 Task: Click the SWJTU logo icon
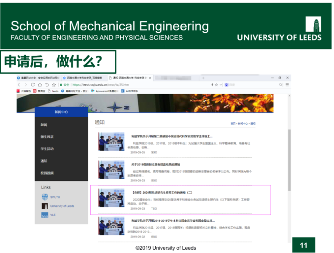tap(45, 197)
